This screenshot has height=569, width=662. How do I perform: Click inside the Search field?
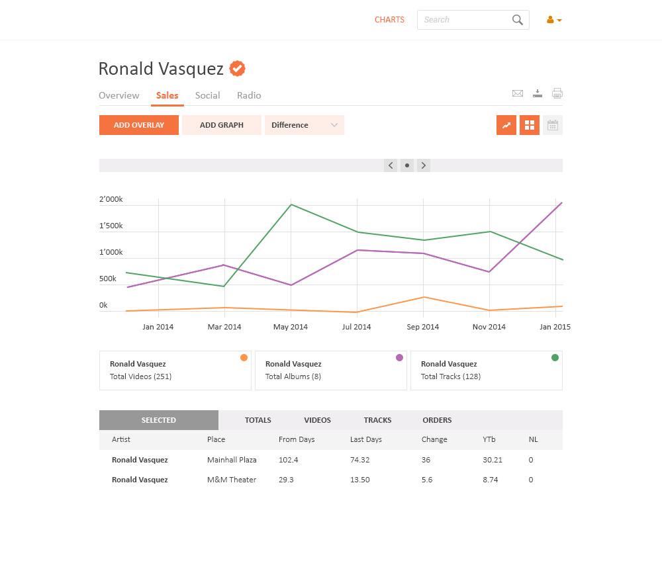[x=463, y=20]
